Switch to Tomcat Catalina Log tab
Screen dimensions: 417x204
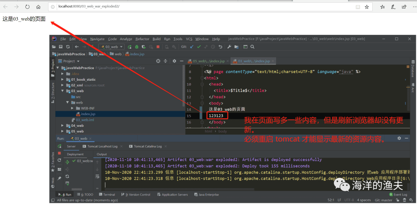147,146
